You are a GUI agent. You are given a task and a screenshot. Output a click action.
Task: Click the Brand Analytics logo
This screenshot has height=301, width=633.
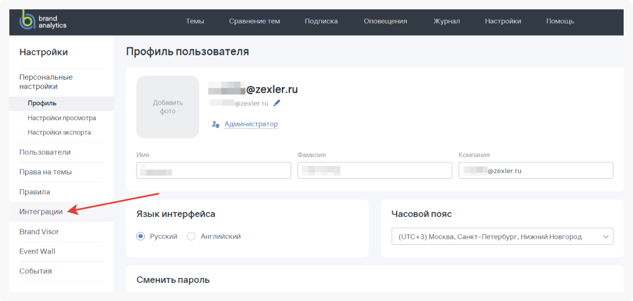click(x=42, y=21)
